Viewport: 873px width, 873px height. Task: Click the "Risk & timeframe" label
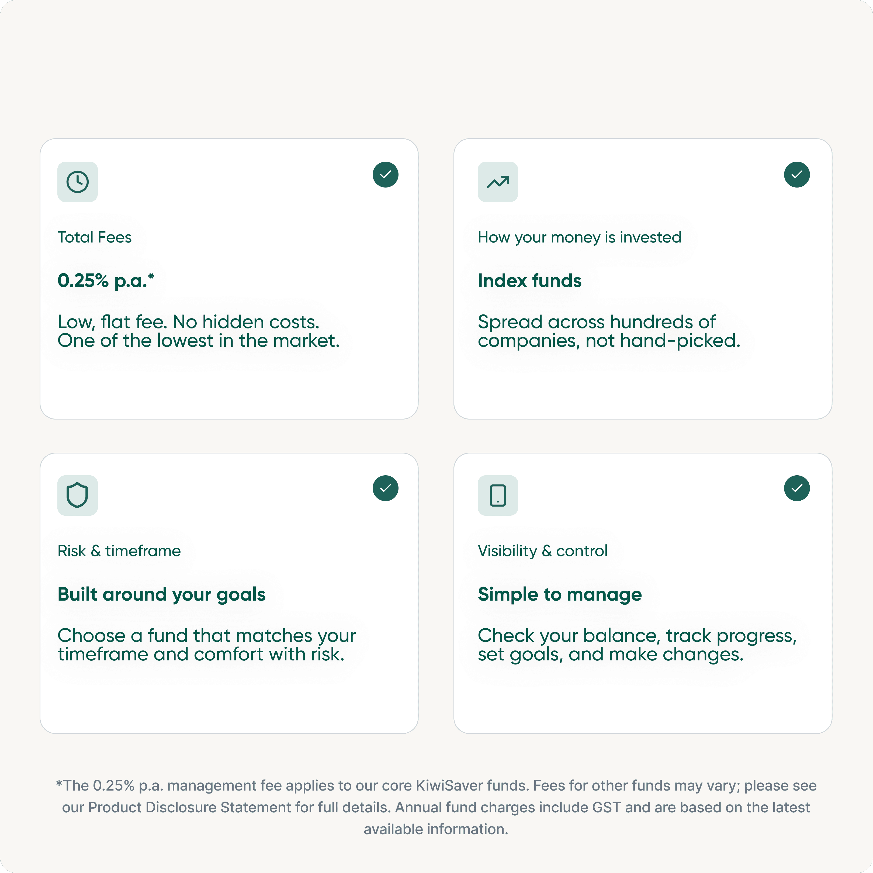(119, 551)
